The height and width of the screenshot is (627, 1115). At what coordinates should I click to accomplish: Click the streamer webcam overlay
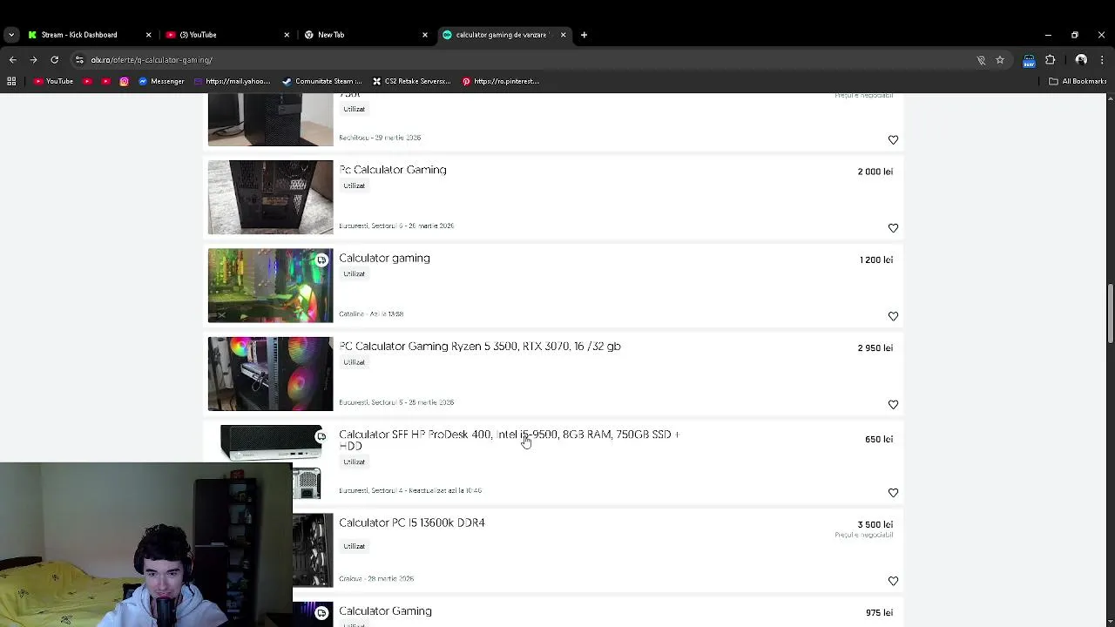[x=146, y=545]
